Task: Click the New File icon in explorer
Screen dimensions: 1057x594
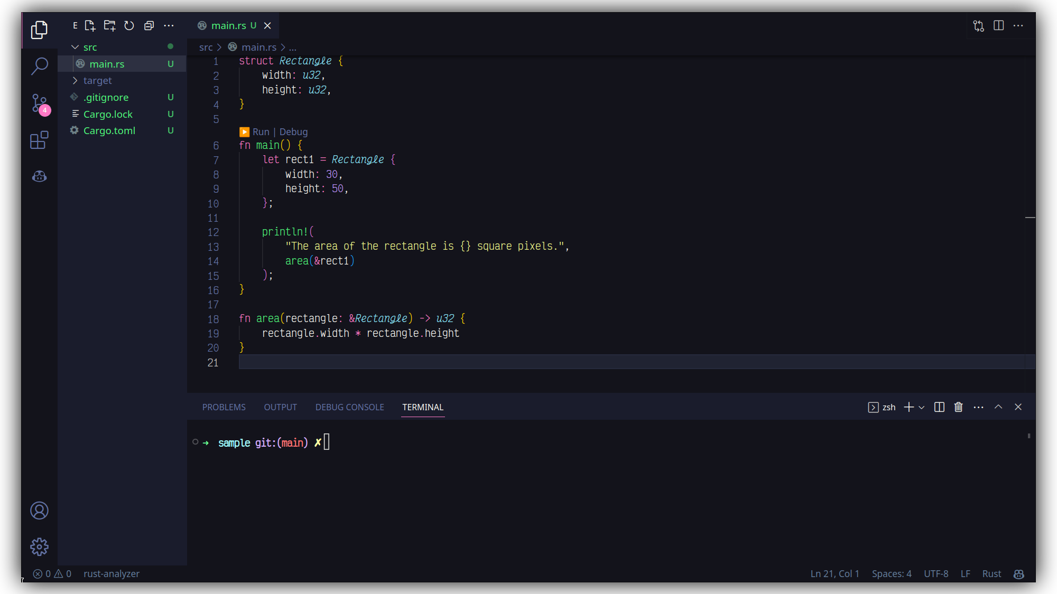Action: tap(90, 25)
